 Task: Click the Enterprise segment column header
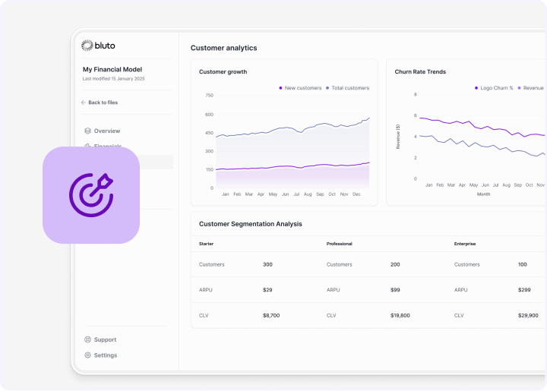pos(465,244)
